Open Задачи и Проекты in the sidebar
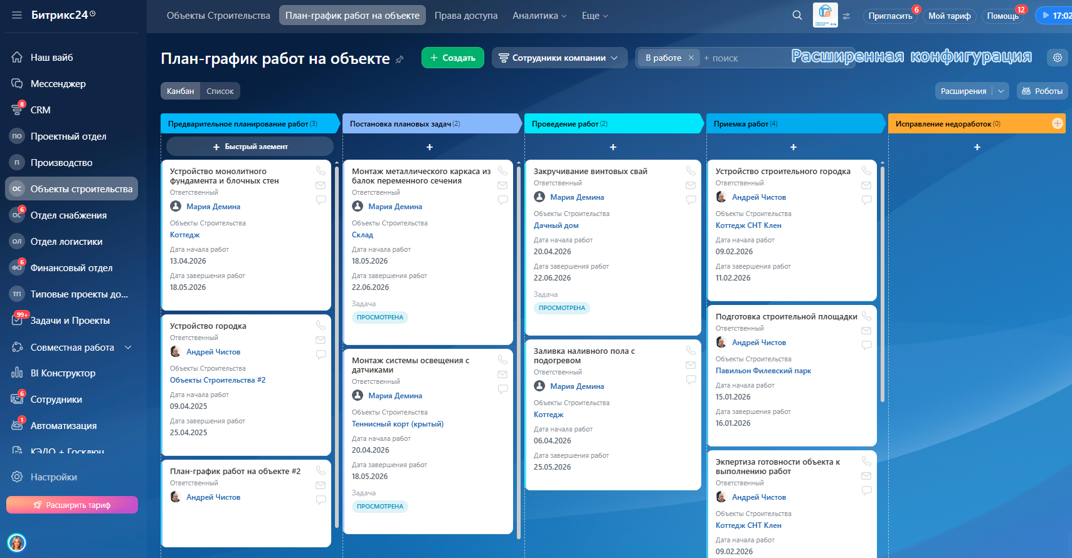The image size is (1072, 558). (x=72, y=320)
